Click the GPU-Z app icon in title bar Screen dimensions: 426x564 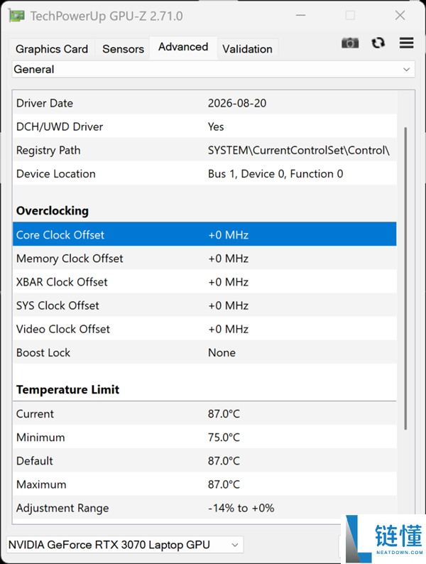click(x=16, y=16)
